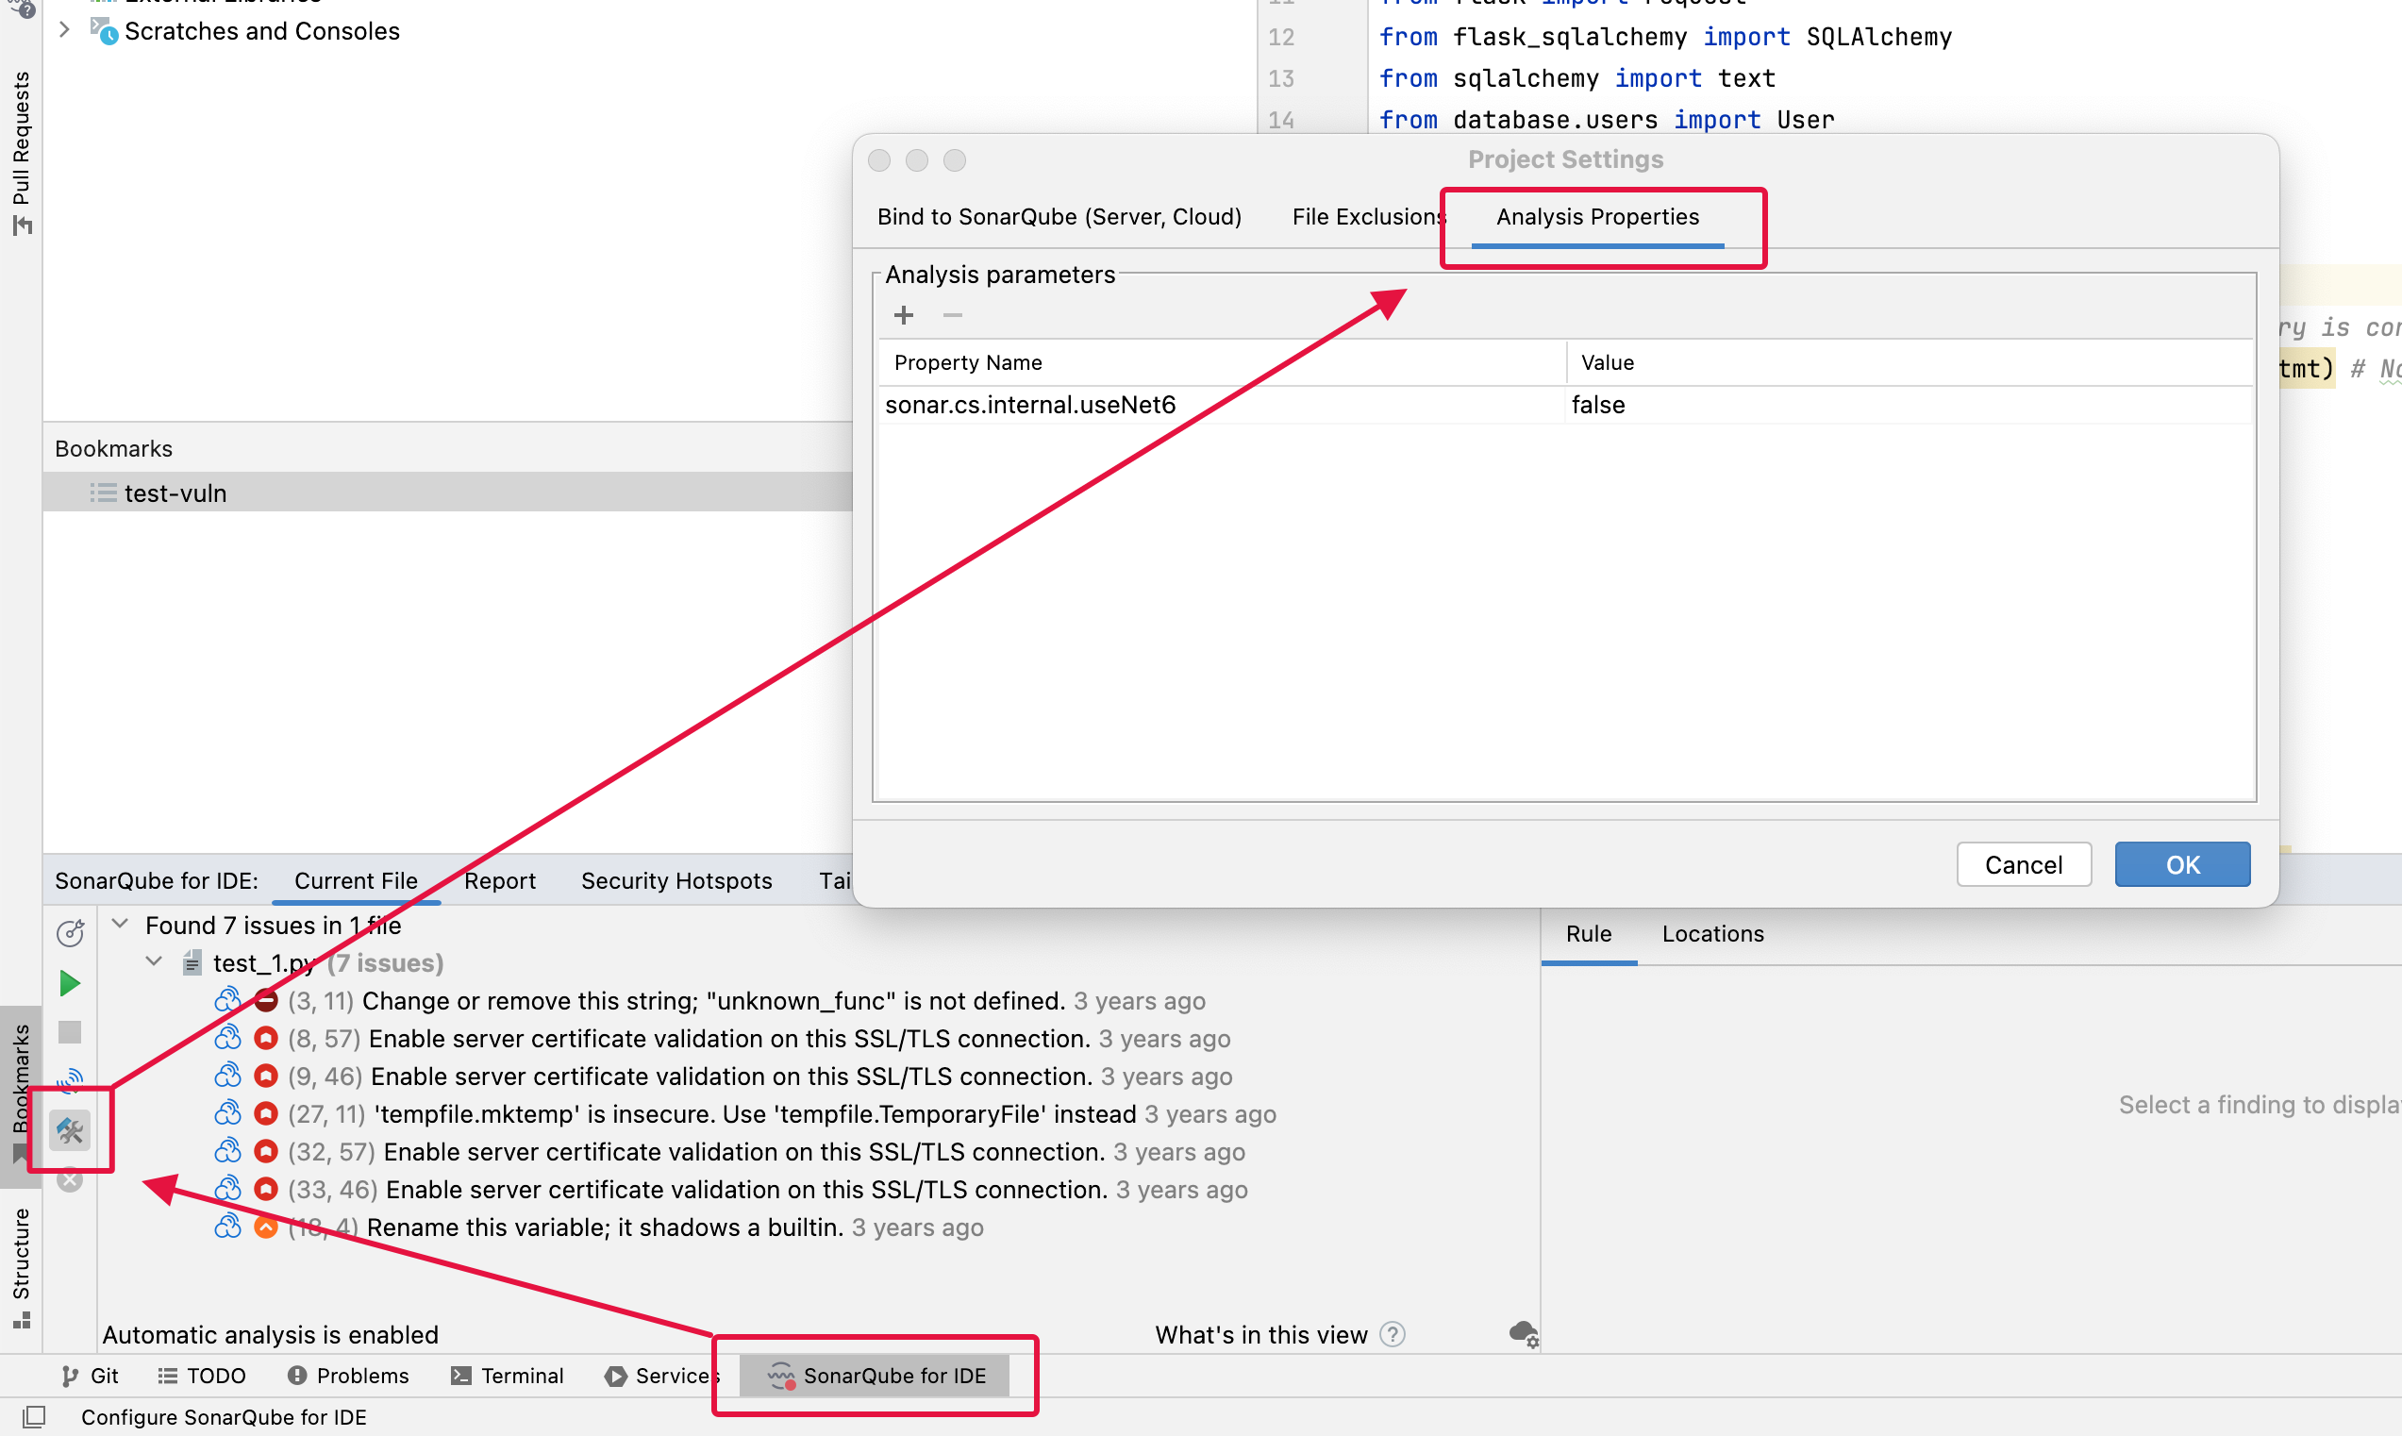Collapse the test_1.py issues node
2402x1436 pixels.
(x=154, y=961)
